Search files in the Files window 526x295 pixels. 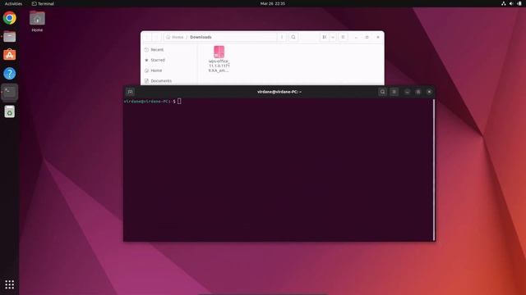pyautogui.click(x=293, y=37)
